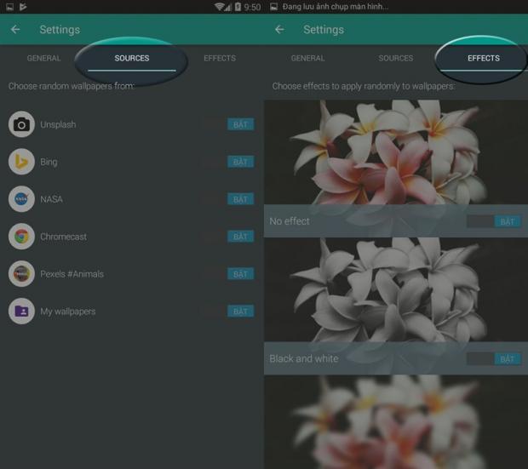The image size is (528, 469).
Task: Tap the blurred flower effect preview
Action: pyautogui.click(x=396, y=423)
